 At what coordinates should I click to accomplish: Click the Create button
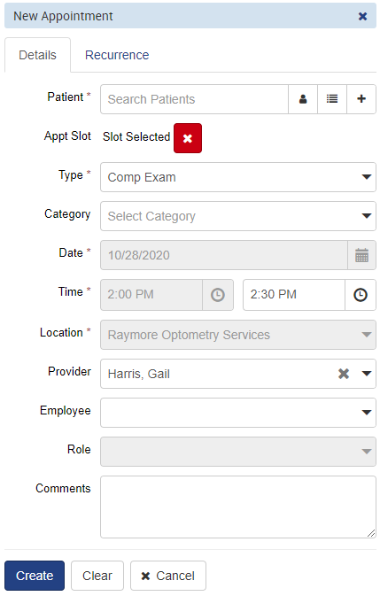(35, 576)
